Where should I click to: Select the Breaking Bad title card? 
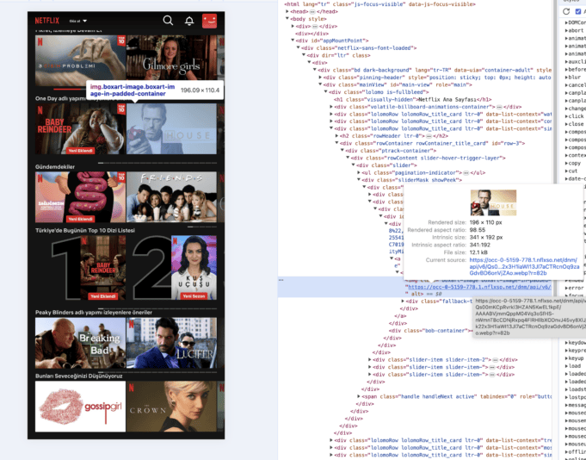tap(79, 342)
